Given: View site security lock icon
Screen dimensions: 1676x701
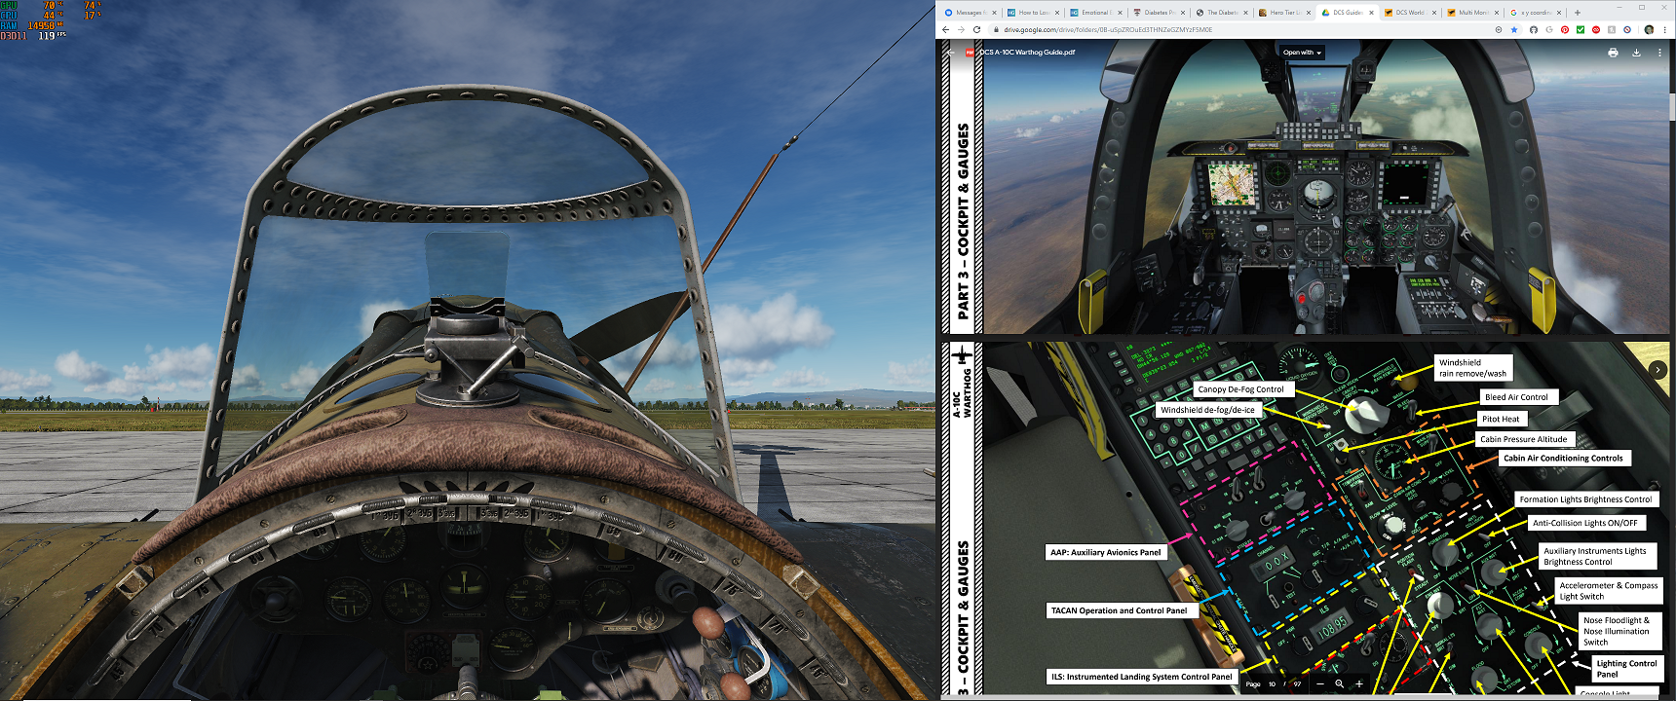Looking at the screenshot, I should pos(996,29).
